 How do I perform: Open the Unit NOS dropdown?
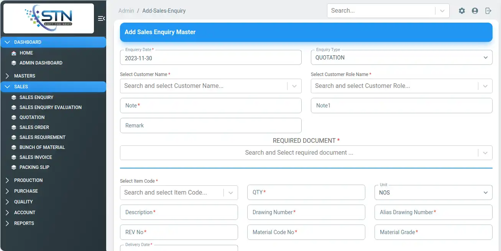tap(433, 193)
